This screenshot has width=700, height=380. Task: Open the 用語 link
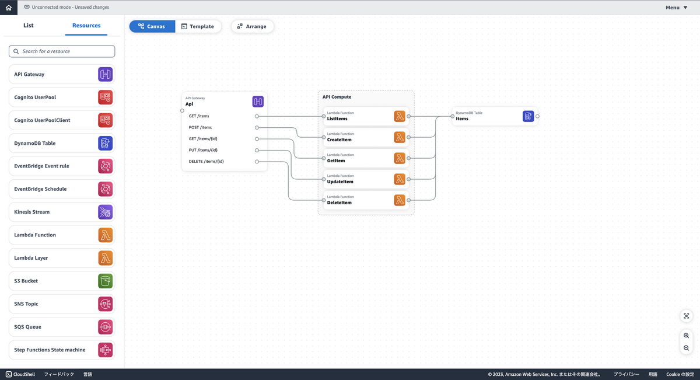653,374
